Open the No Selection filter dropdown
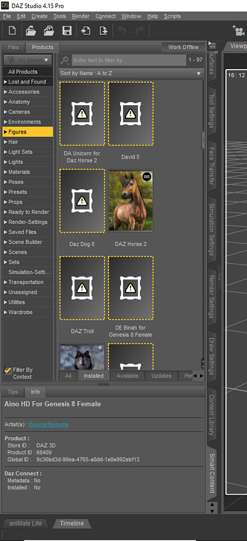Image resolution: width=247 pixels, height=541 pixels. click(x=28, y=60)
